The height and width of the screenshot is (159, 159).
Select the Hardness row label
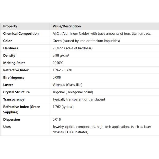tap(11, 48)
